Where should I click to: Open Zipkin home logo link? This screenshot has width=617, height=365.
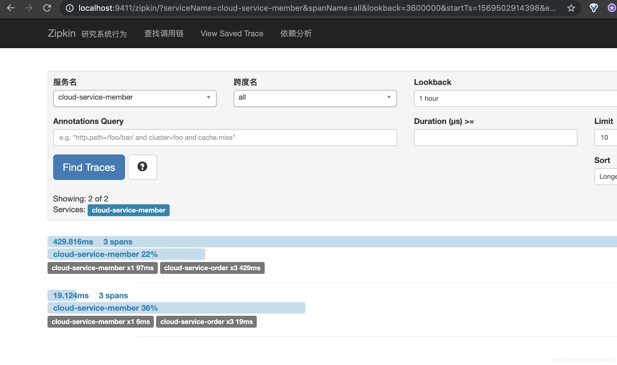62,33
